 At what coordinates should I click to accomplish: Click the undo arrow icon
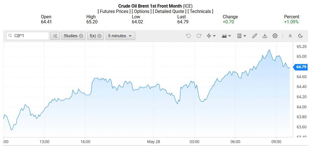188,36
